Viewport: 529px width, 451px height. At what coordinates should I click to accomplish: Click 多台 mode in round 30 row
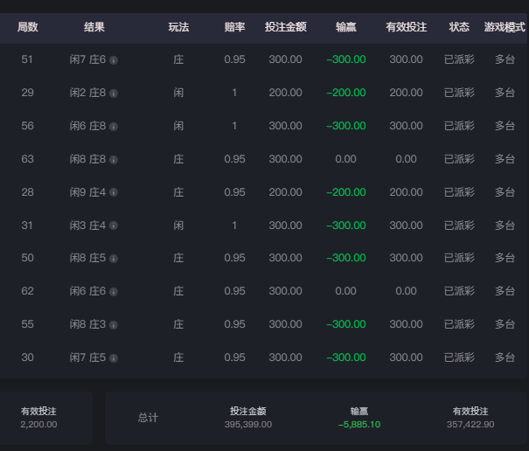pos(505,357)
